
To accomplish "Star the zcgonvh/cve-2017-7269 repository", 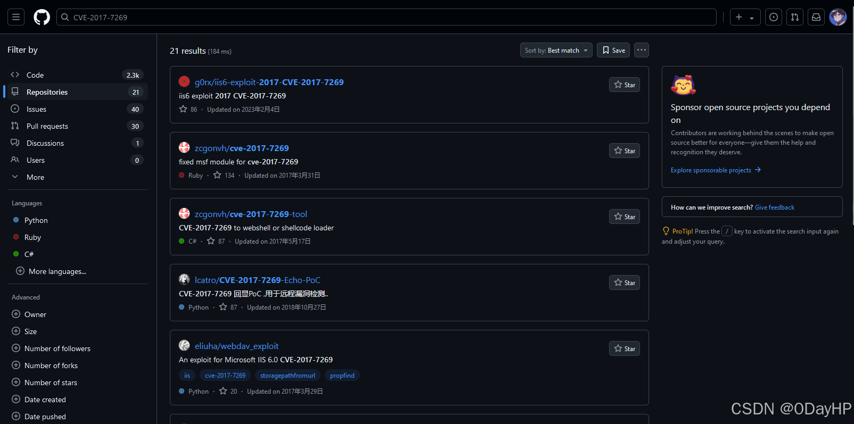I will 625,151.
